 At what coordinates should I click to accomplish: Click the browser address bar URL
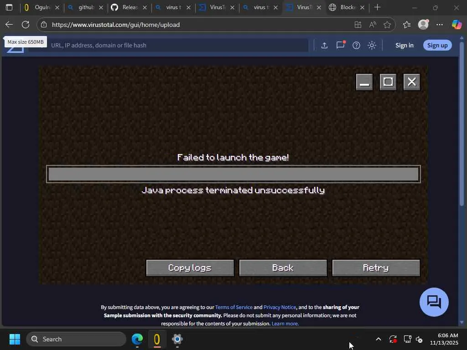pyautogui.click(x=115, y=25)
